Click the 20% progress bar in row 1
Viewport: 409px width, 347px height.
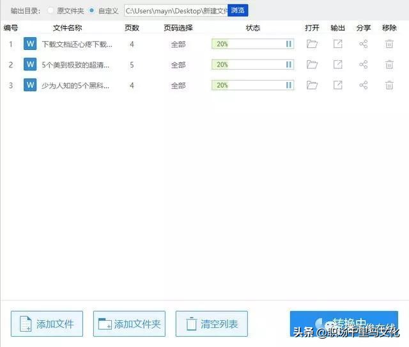[253, 44]
